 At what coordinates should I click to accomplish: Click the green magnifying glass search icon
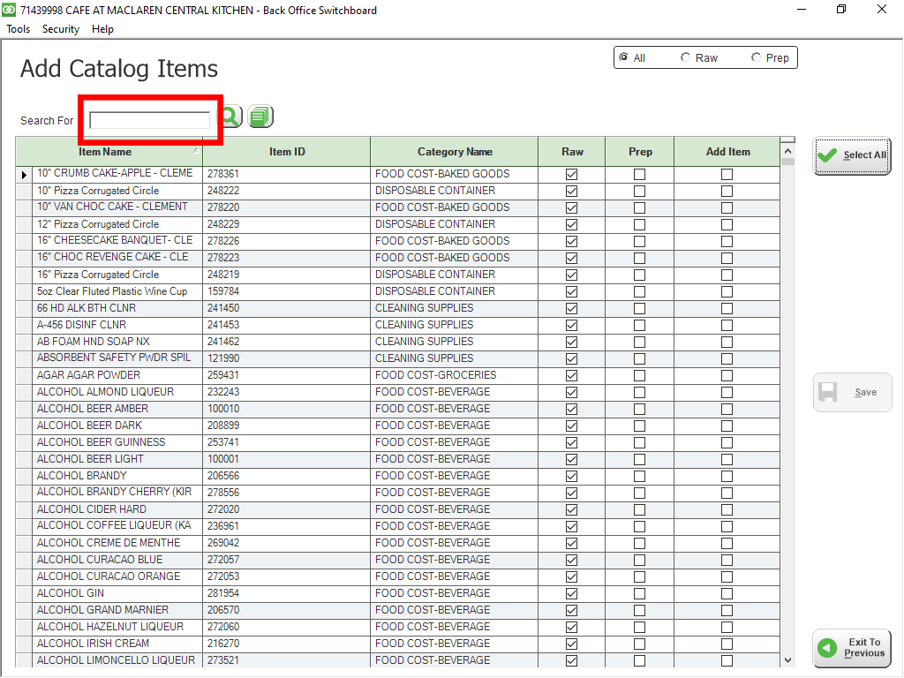229,116
